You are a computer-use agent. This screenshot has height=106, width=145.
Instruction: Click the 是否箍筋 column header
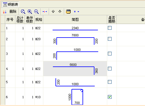click(x=112, y=20)
